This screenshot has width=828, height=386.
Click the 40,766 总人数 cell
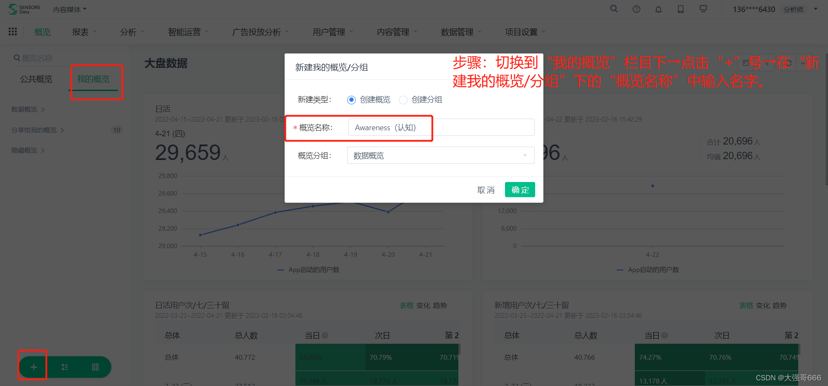(x=584, y=357)
